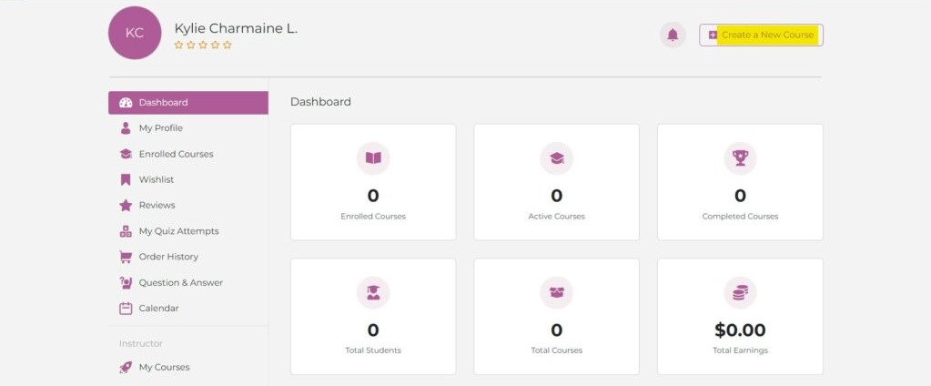Screen dimensions: 931x386
Task: Click the Total Courses box icon
Action: point(556,292)
